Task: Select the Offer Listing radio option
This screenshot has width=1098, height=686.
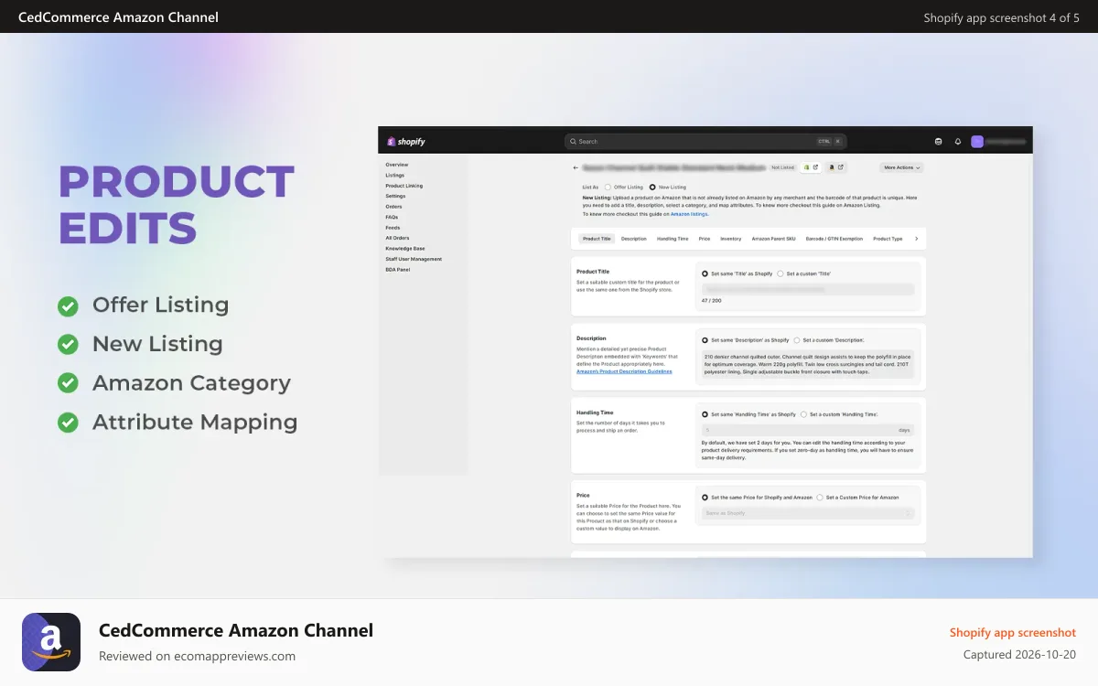Action: (608, 187)
